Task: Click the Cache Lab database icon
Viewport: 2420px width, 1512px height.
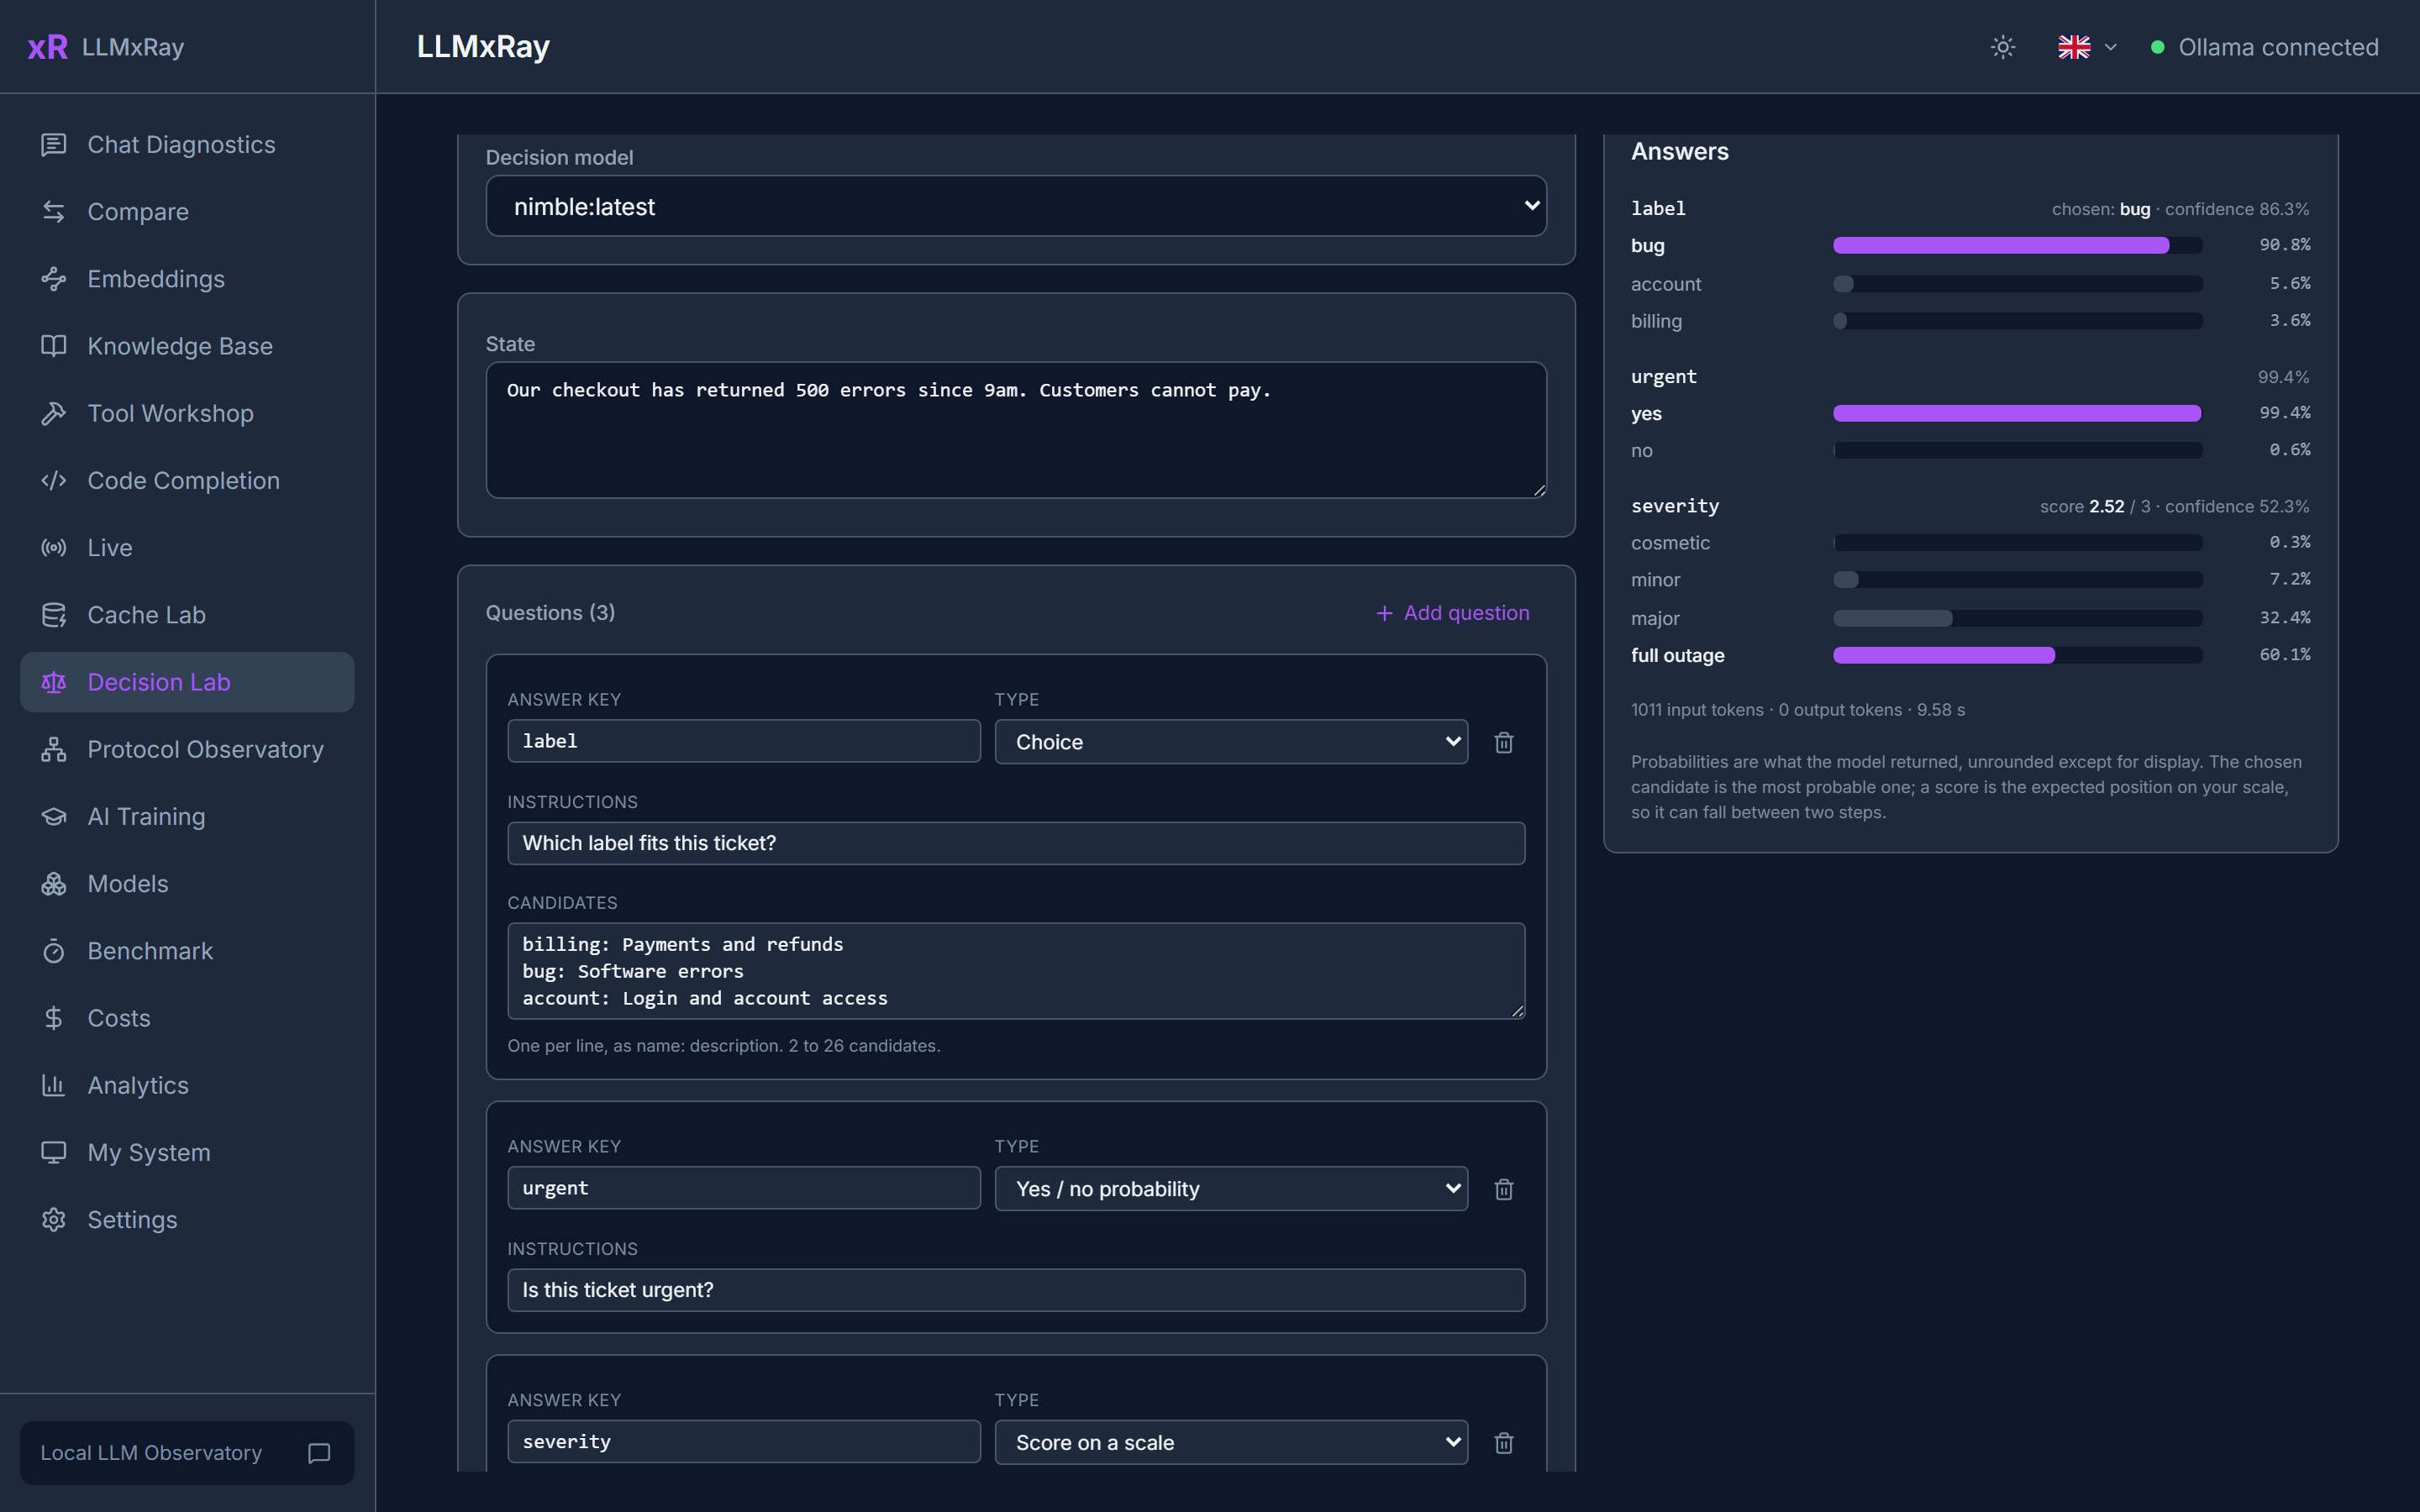Action: [54, 615]
